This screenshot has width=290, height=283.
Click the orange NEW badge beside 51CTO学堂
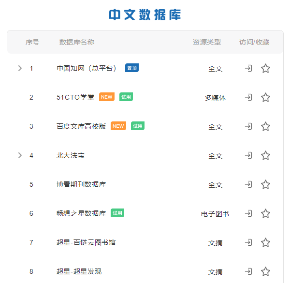[x=107, y=97]
